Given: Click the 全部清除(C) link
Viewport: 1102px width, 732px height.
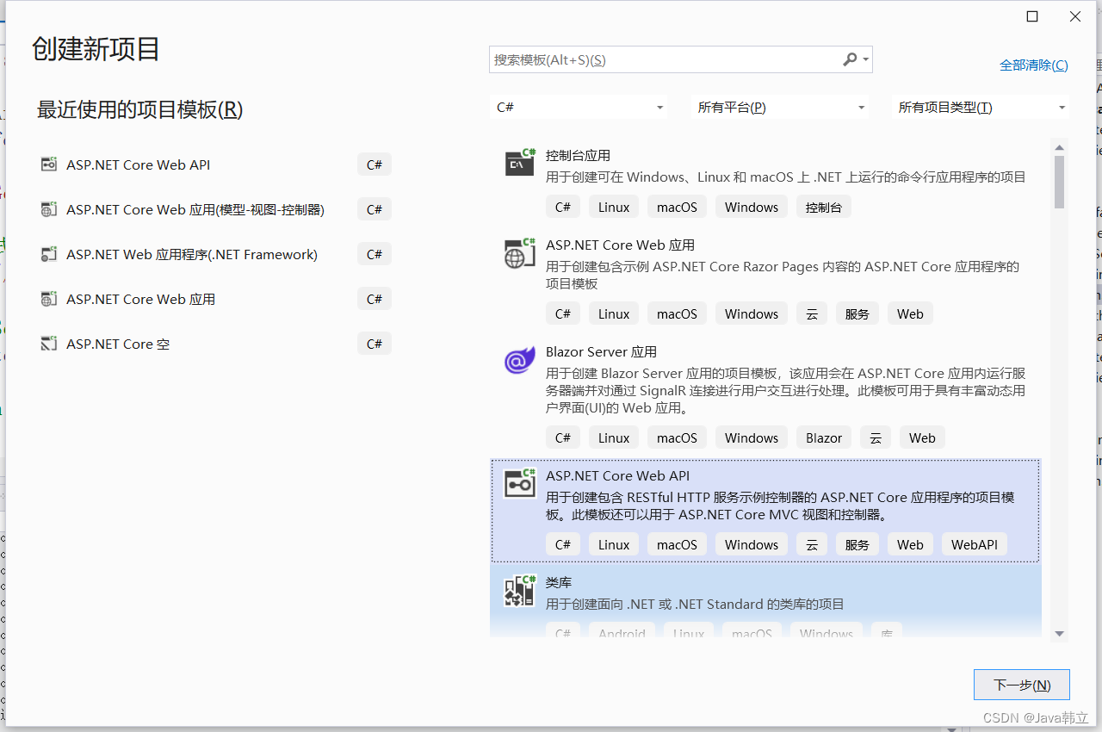Looking at the screenshot, I should [1033, 65].
